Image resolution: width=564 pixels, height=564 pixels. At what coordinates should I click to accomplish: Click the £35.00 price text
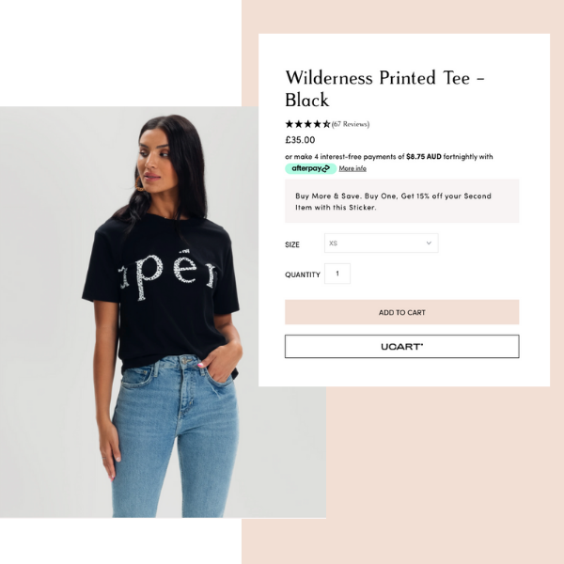coord(300,141)
